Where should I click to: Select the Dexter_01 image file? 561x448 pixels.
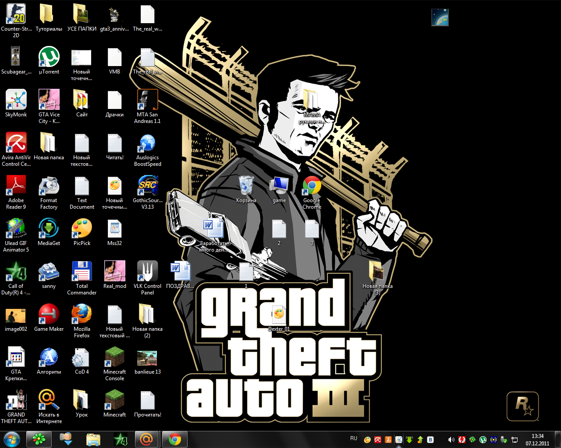279,315
